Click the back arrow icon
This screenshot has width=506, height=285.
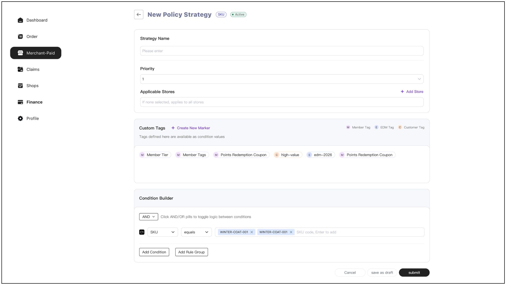pos(139,14)
